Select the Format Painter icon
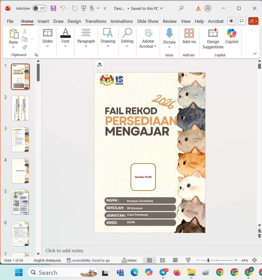The width and height of the screenshot is (262, 280). click(25, 47)
